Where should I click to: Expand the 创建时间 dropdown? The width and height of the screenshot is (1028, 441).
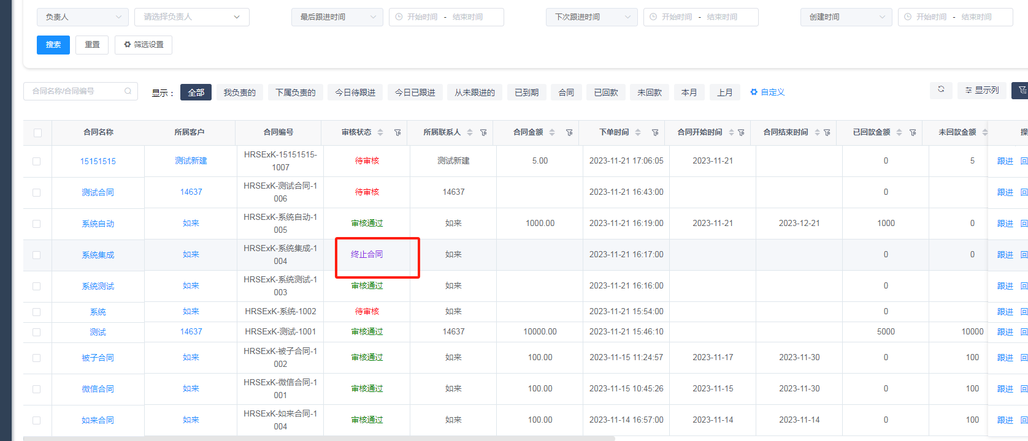(846, 17)
